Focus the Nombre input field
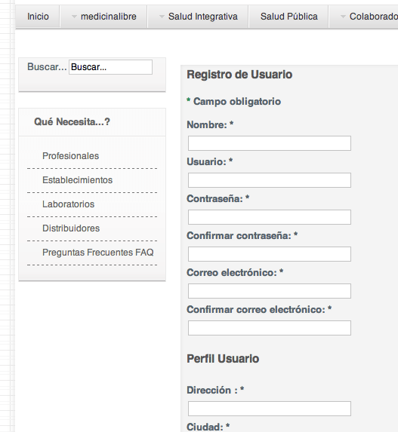 pyautogui.click(x=270, y=143)
